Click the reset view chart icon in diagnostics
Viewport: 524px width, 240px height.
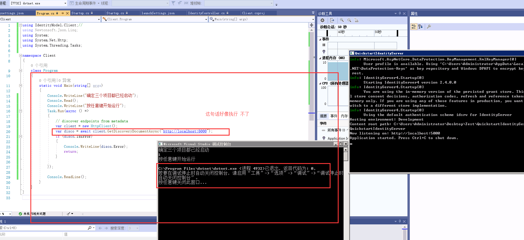click(x=357, y=20)
